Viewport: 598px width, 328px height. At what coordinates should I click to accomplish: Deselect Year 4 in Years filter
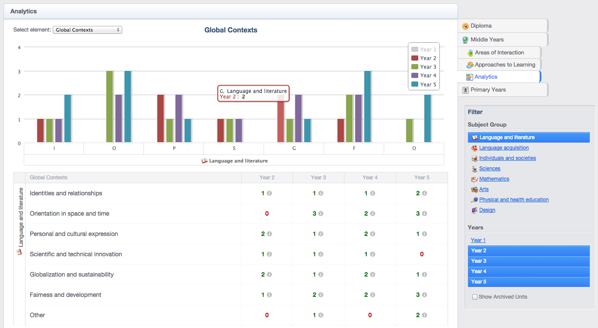(529, 271)
